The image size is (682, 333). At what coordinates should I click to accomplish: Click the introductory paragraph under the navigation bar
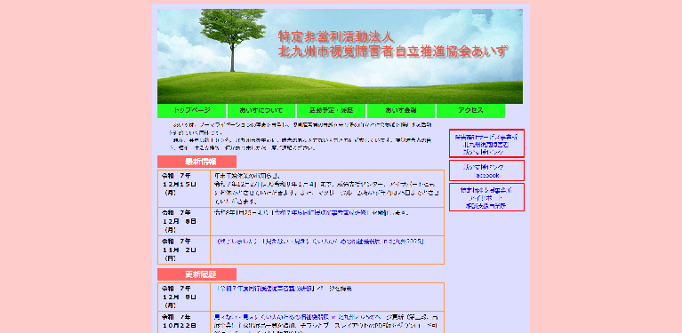(x=301, y=137)
